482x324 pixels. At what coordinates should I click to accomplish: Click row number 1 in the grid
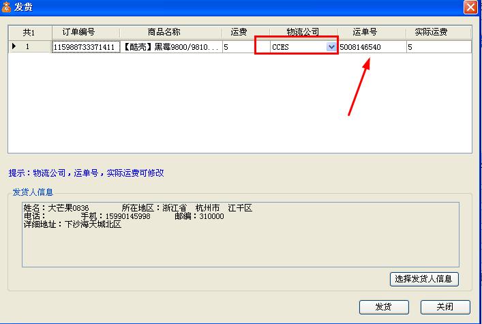[x=27, y=46]
